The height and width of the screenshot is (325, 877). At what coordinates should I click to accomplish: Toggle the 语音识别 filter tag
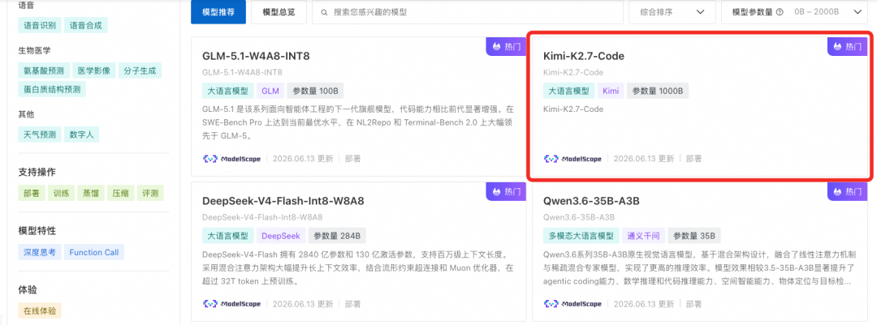click(x=40, y=26)
